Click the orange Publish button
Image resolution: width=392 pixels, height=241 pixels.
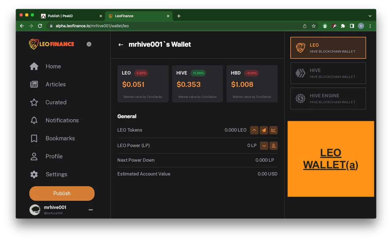62,193
